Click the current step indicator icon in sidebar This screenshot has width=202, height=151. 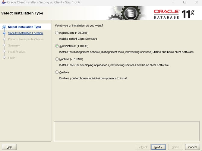(4, 27)
